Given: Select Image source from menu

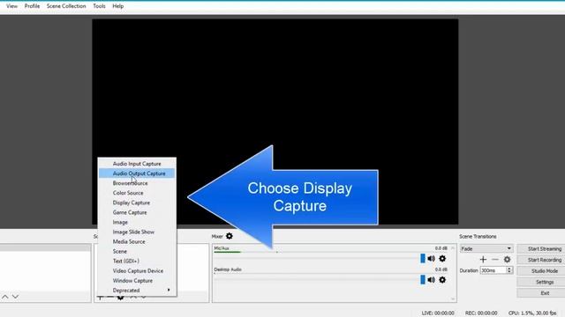Looking at the screenshot, I should tap(137, 222).
